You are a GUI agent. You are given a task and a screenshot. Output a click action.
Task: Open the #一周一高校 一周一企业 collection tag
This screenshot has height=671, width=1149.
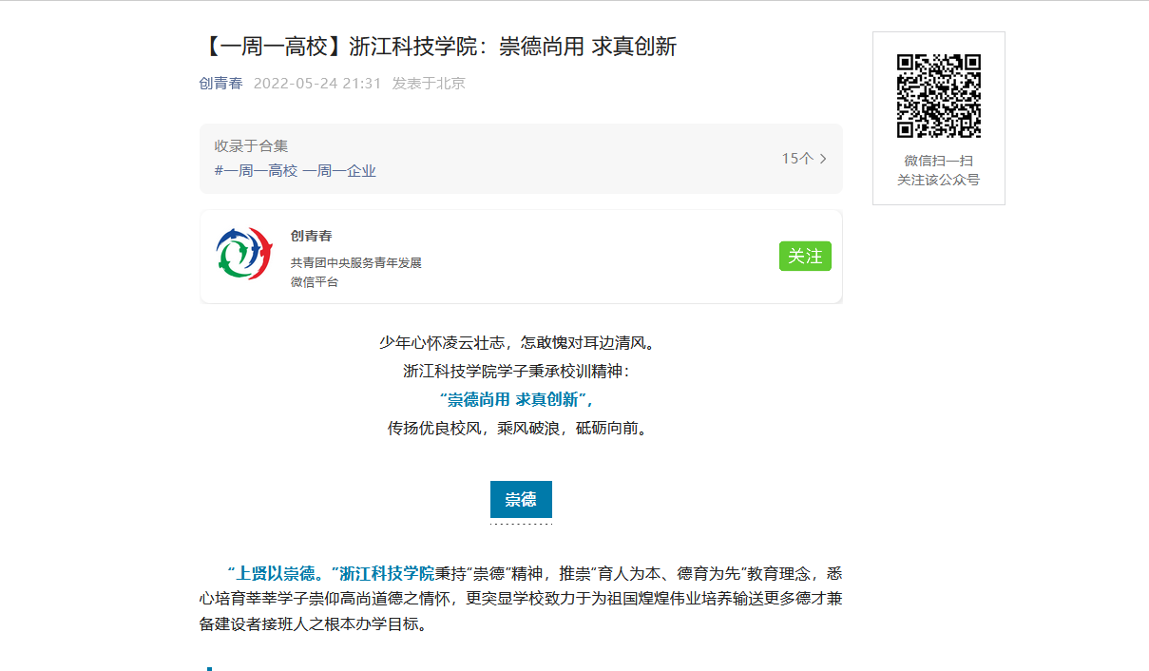[x=295, y=171]
